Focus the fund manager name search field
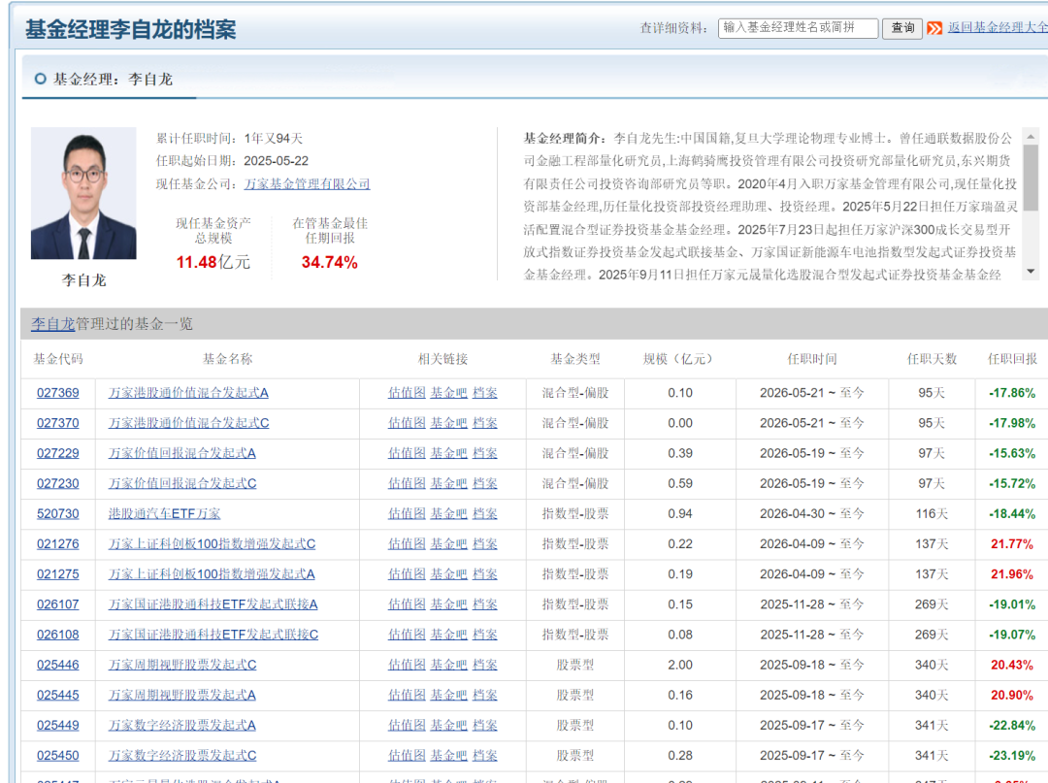 [x=798, y=28]
